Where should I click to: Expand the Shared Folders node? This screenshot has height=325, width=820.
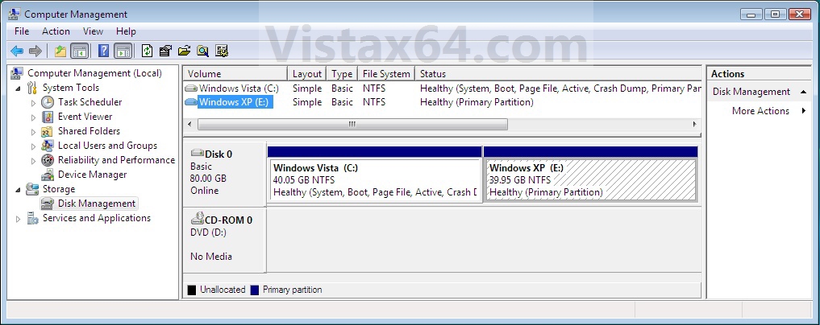click(x=34, y=132)
